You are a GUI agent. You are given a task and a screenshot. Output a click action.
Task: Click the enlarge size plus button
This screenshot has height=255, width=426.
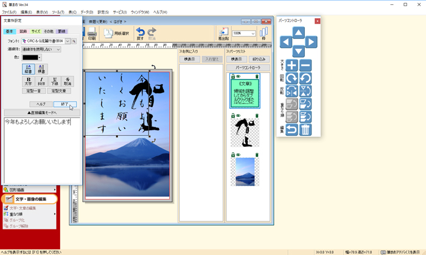click(x=292, y=66)
